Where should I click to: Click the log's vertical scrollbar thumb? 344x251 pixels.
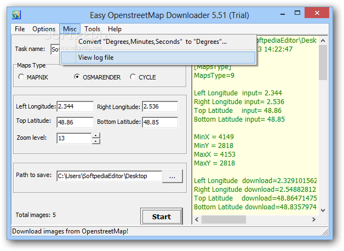pyautogui.click(x=323, y=62)
